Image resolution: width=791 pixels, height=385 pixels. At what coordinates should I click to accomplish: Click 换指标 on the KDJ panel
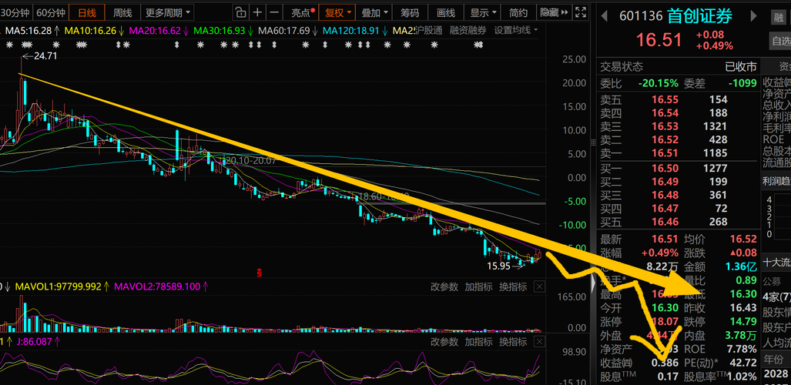[x=512, y=342]
